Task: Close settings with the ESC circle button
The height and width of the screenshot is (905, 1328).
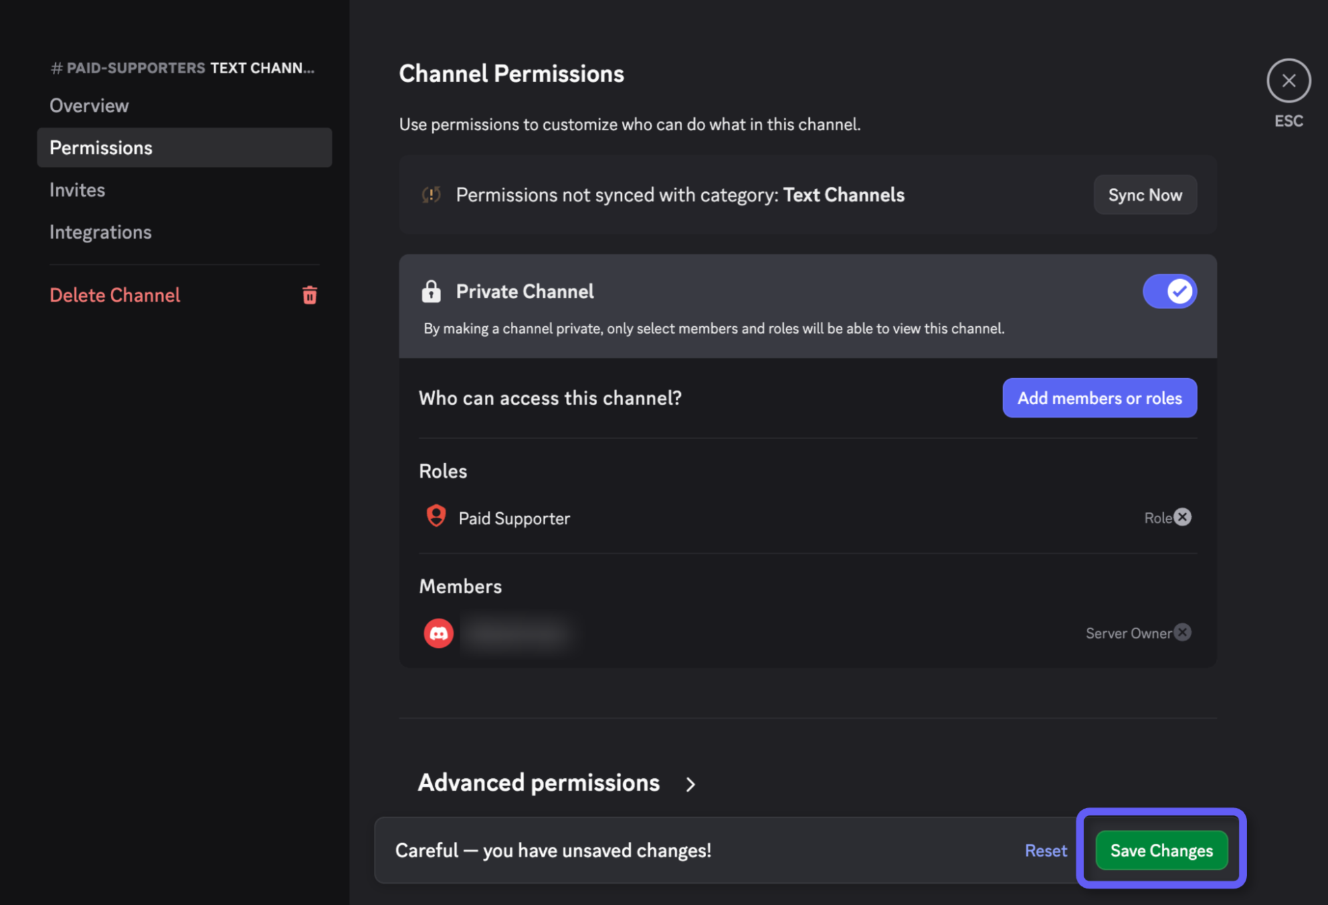Action: click(x=1288, y=81)
